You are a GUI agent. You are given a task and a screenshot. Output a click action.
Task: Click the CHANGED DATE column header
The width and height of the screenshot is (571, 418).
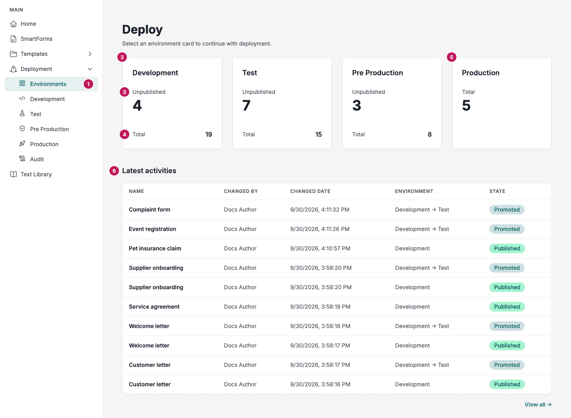tap(310, 191)
